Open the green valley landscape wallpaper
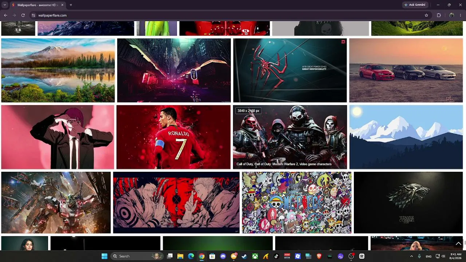466x262 pixels. click(x=417, y=28)
